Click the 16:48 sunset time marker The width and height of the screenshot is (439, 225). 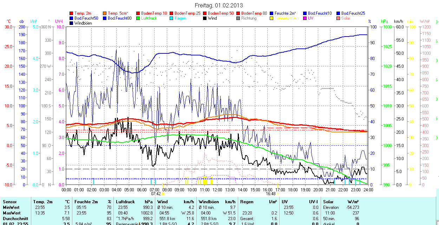(x=270, y=193)
